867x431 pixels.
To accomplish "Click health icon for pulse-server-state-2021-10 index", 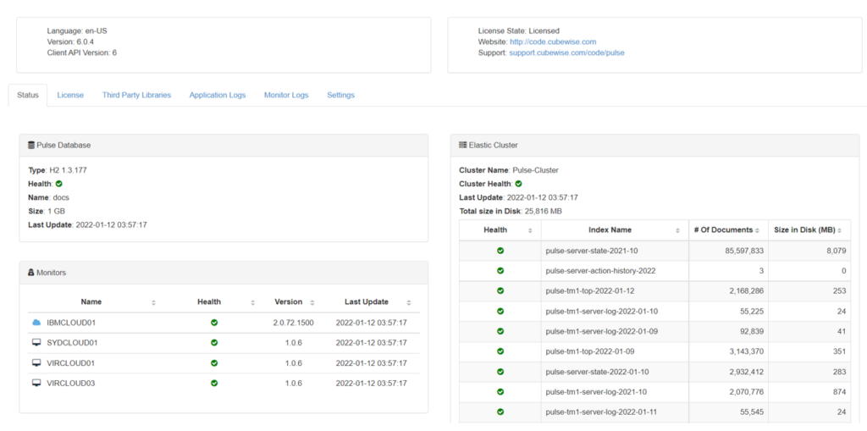I will pos(500,251).
